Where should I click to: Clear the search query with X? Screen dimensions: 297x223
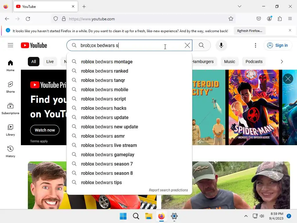[x=187, y=45]
